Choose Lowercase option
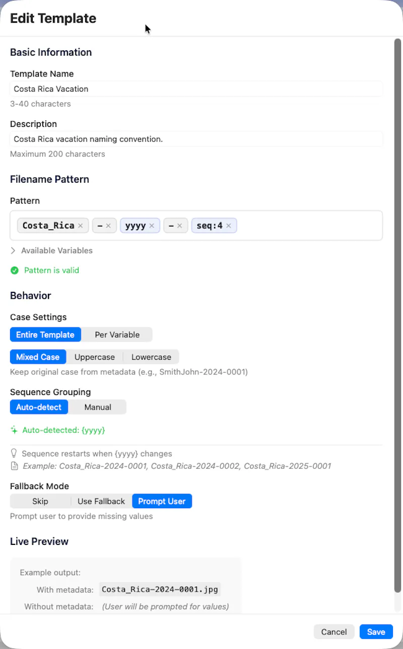The width and height of the screenshot is (403, 649). tap(151, 357)
